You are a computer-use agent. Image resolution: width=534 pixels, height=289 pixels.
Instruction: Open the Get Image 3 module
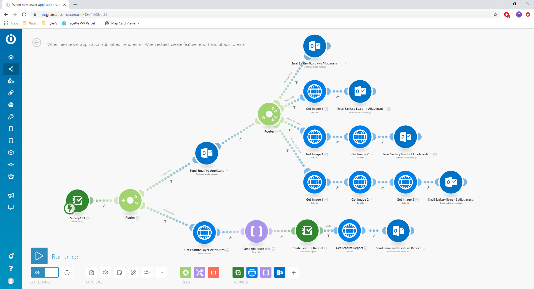406,182
